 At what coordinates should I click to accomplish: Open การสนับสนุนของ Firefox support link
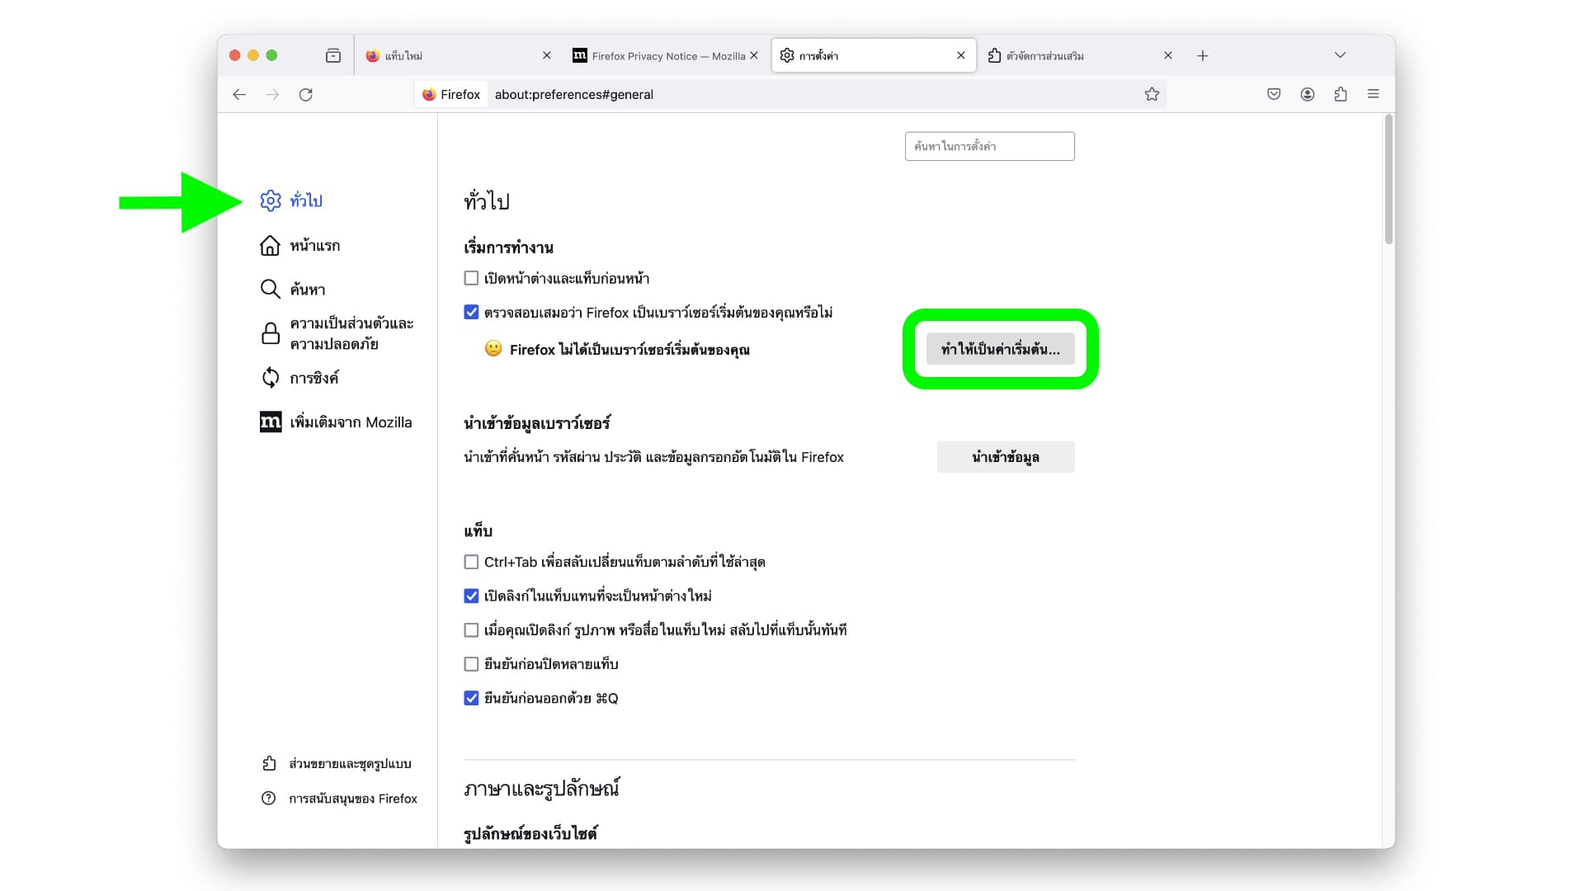click(x=352, y=799)
